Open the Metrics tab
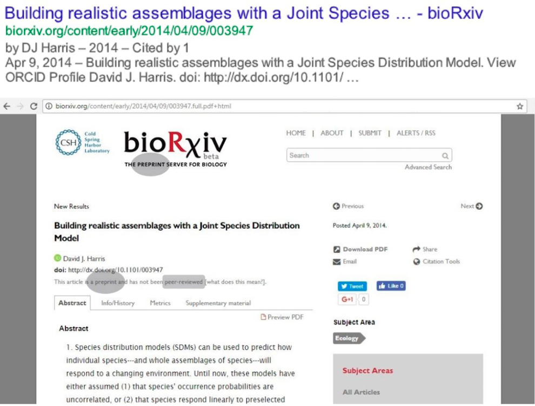535x406 pixels. coord(159,303)
